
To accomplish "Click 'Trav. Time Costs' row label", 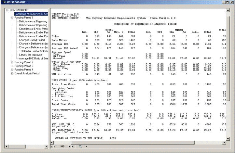I will coord(63,84).
